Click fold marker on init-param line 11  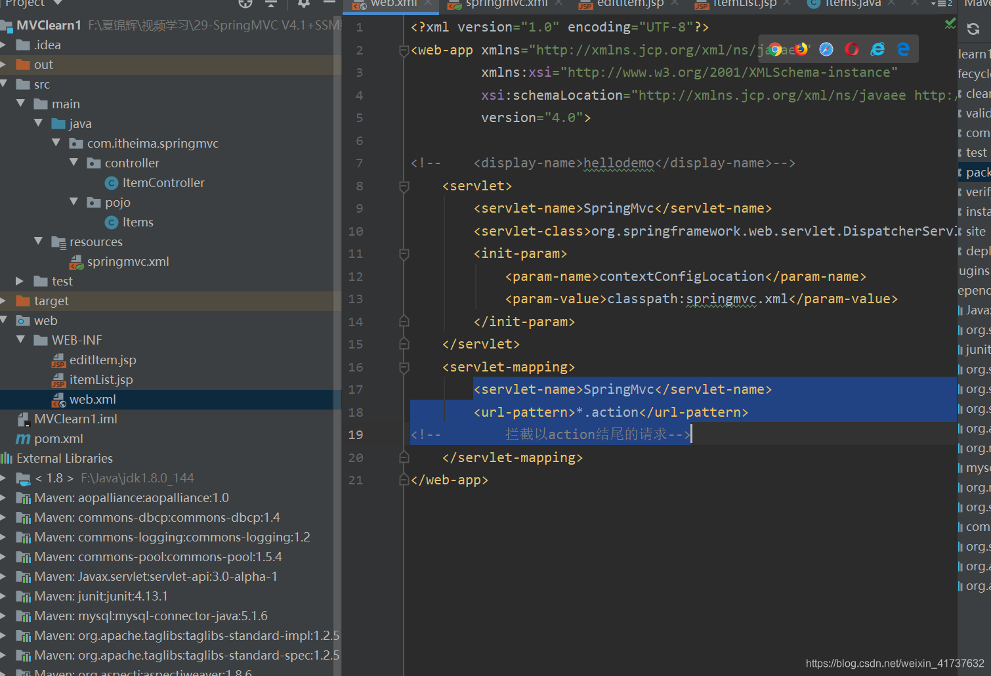[x=404, y=254]
